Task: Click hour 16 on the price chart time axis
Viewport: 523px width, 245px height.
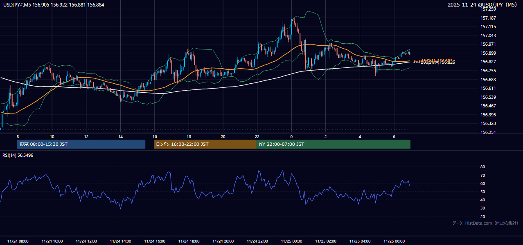Action: (154, 136)
